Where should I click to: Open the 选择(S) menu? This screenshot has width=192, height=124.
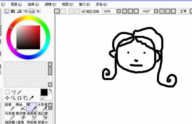[x=33, y=4]
